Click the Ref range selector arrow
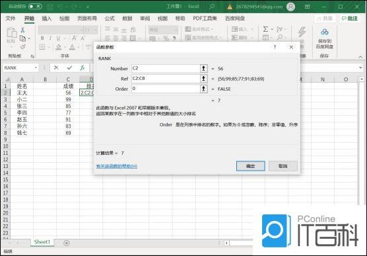 tap(203, 79)
